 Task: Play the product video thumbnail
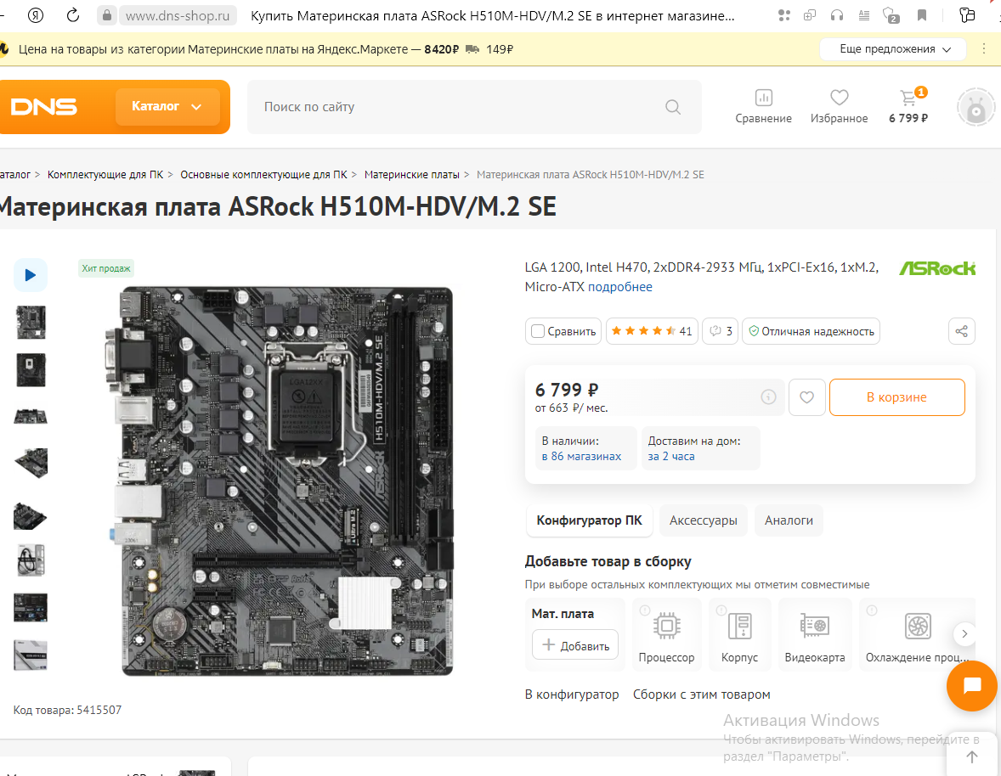[31, 275]
